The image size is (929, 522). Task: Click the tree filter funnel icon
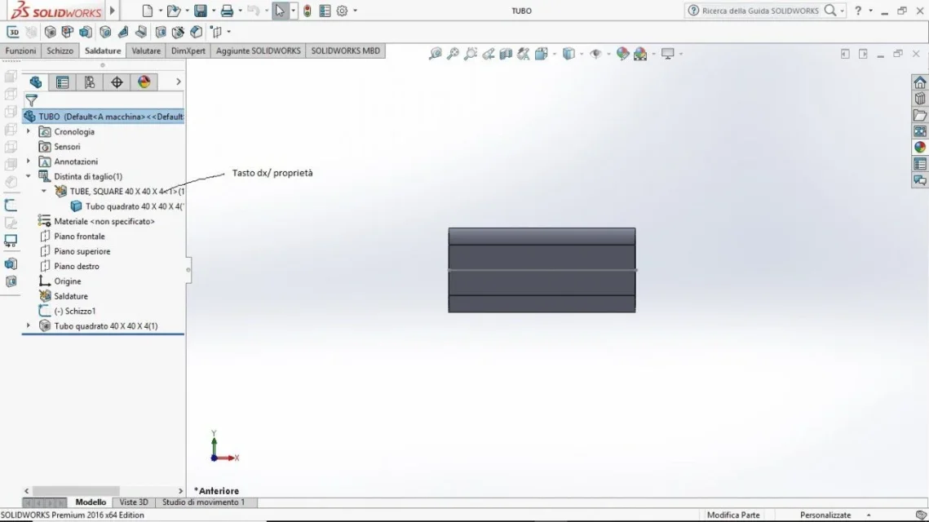31,100
